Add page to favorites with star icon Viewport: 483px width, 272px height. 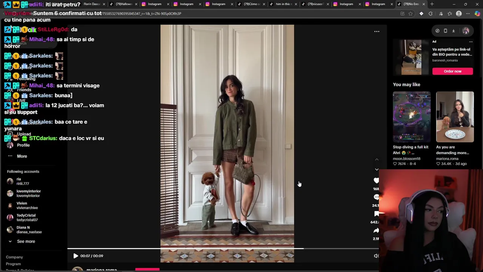pyautogui.click(x=411, y=14)
